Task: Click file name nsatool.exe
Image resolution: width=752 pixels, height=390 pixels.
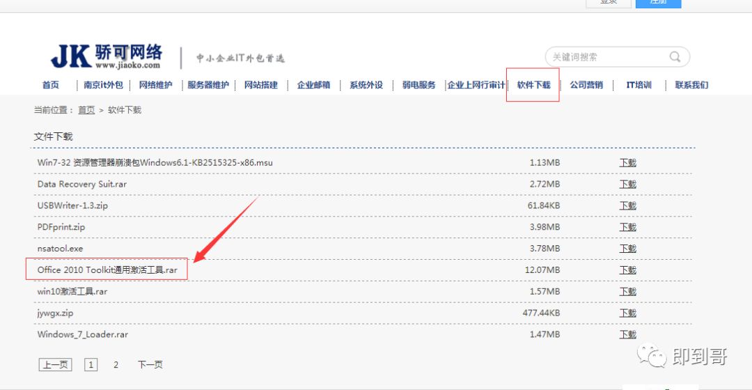Action: 60,249
